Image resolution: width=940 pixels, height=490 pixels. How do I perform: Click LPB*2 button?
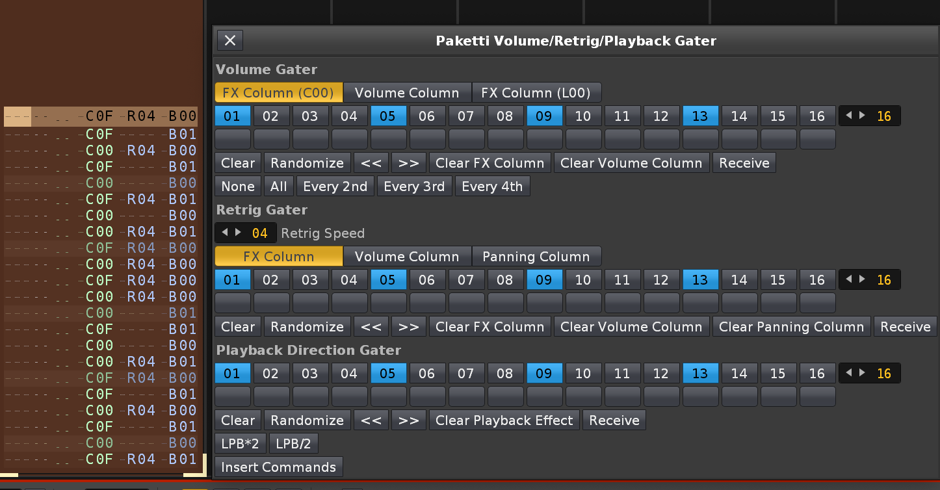[x=240, y=444]
